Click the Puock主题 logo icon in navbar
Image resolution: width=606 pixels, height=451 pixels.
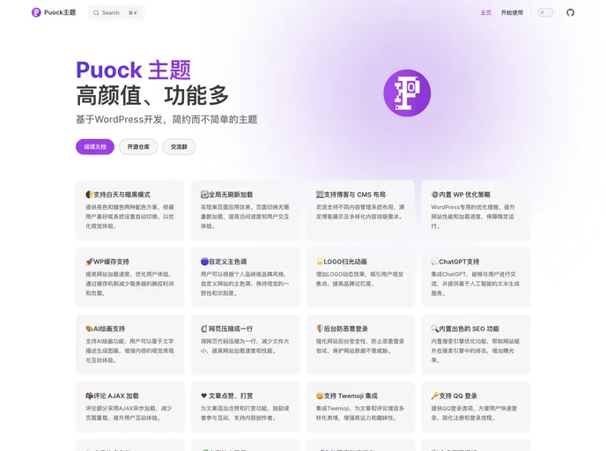coord(36,12)
